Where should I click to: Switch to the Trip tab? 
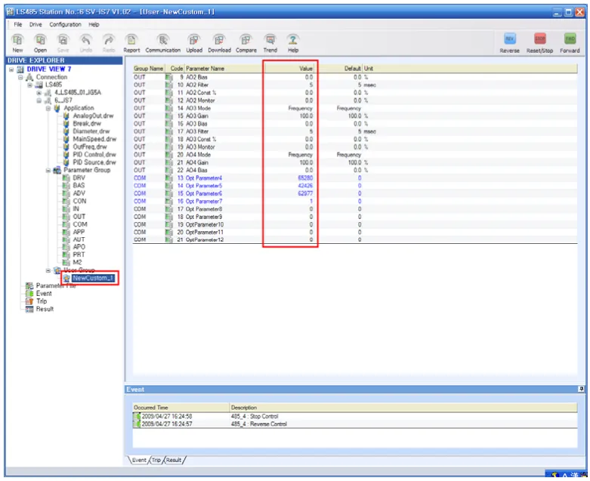(156, 460)
